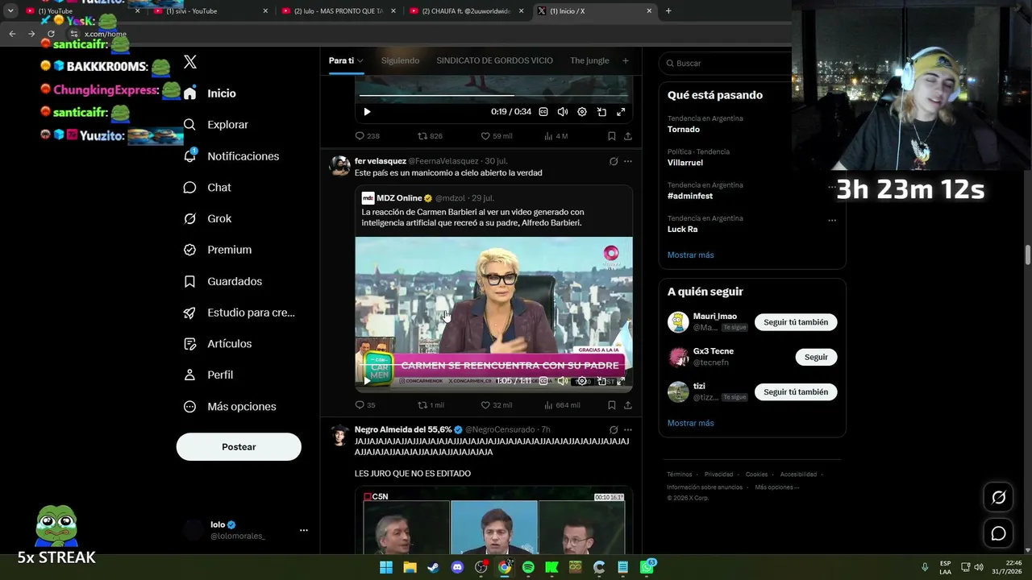Image resolution: width=1032 pixels, height=580 pixels.
Task: Play the 0:34 video
Action: (367, 112)
